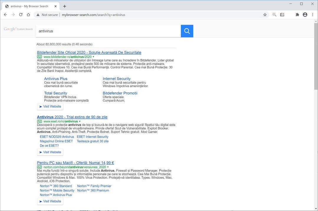Screen dimensions: 318x211
Task: Focus the search field containing 'antivirus'
Action: [x=108, y=31]
